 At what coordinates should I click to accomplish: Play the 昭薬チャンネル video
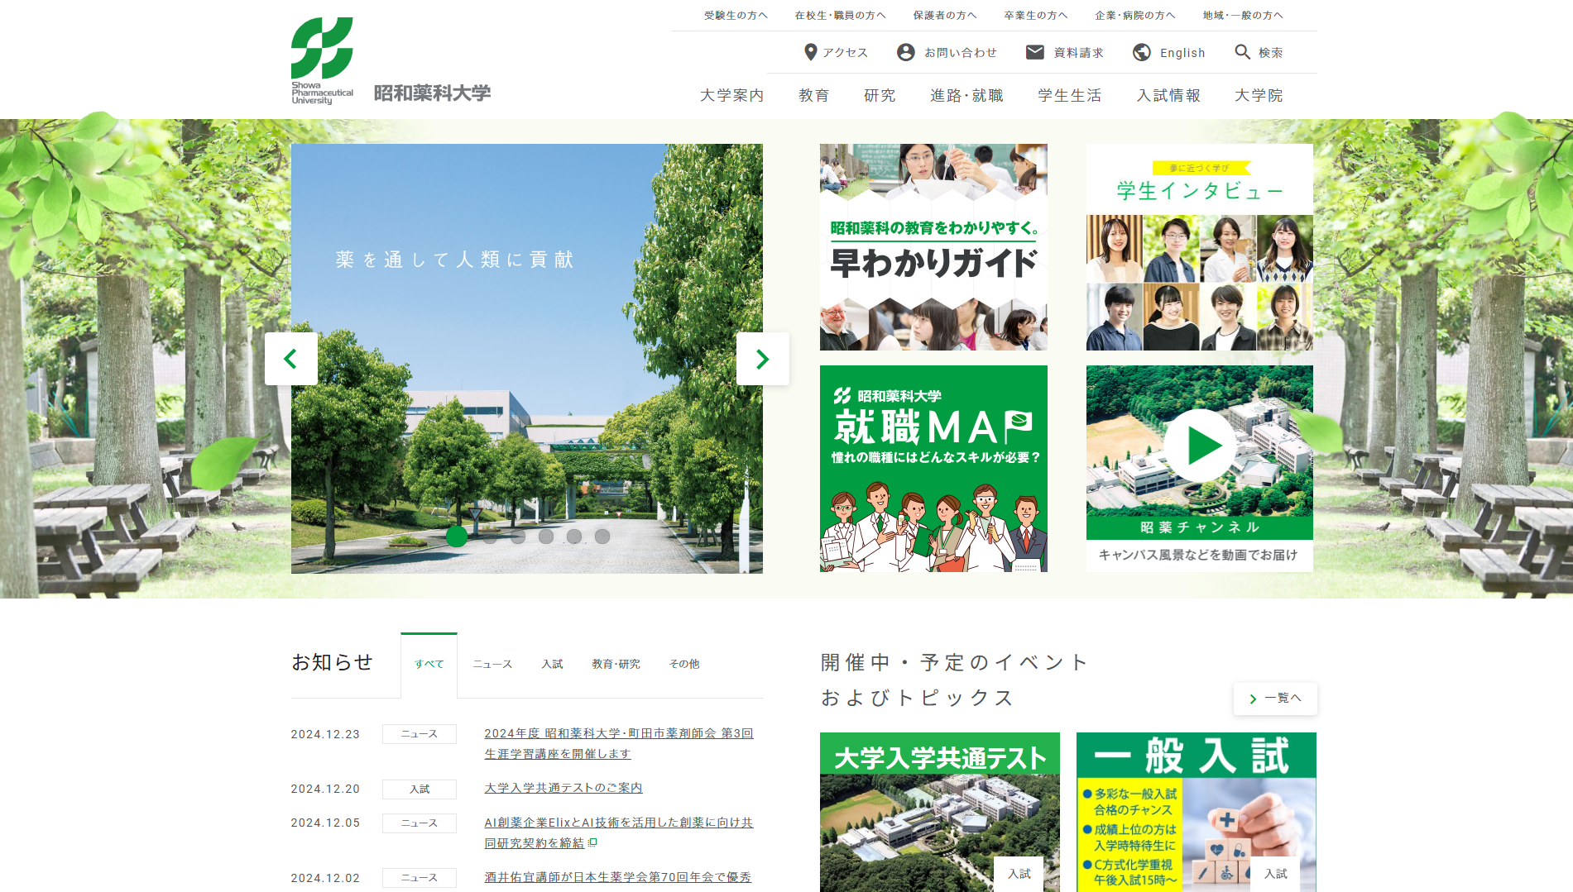(x=1200, y=446)
